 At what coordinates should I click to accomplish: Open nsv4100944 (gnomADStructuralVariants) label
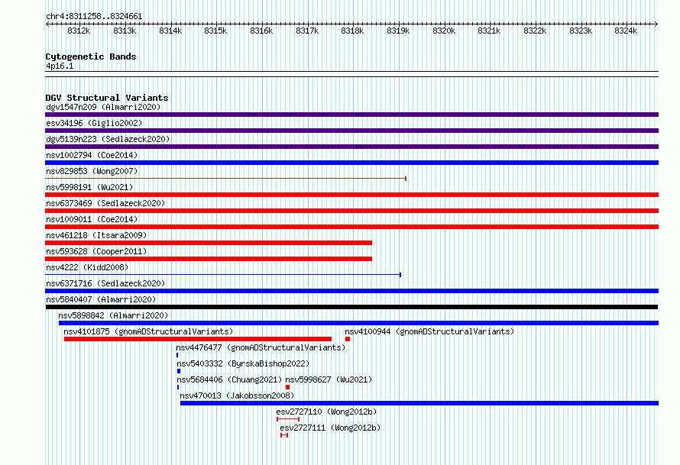pyautogui.click(x=429, y=331)
